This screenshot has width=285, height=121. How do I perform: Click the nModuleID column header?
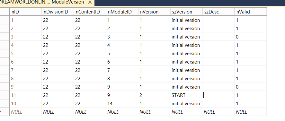(122, 12)
